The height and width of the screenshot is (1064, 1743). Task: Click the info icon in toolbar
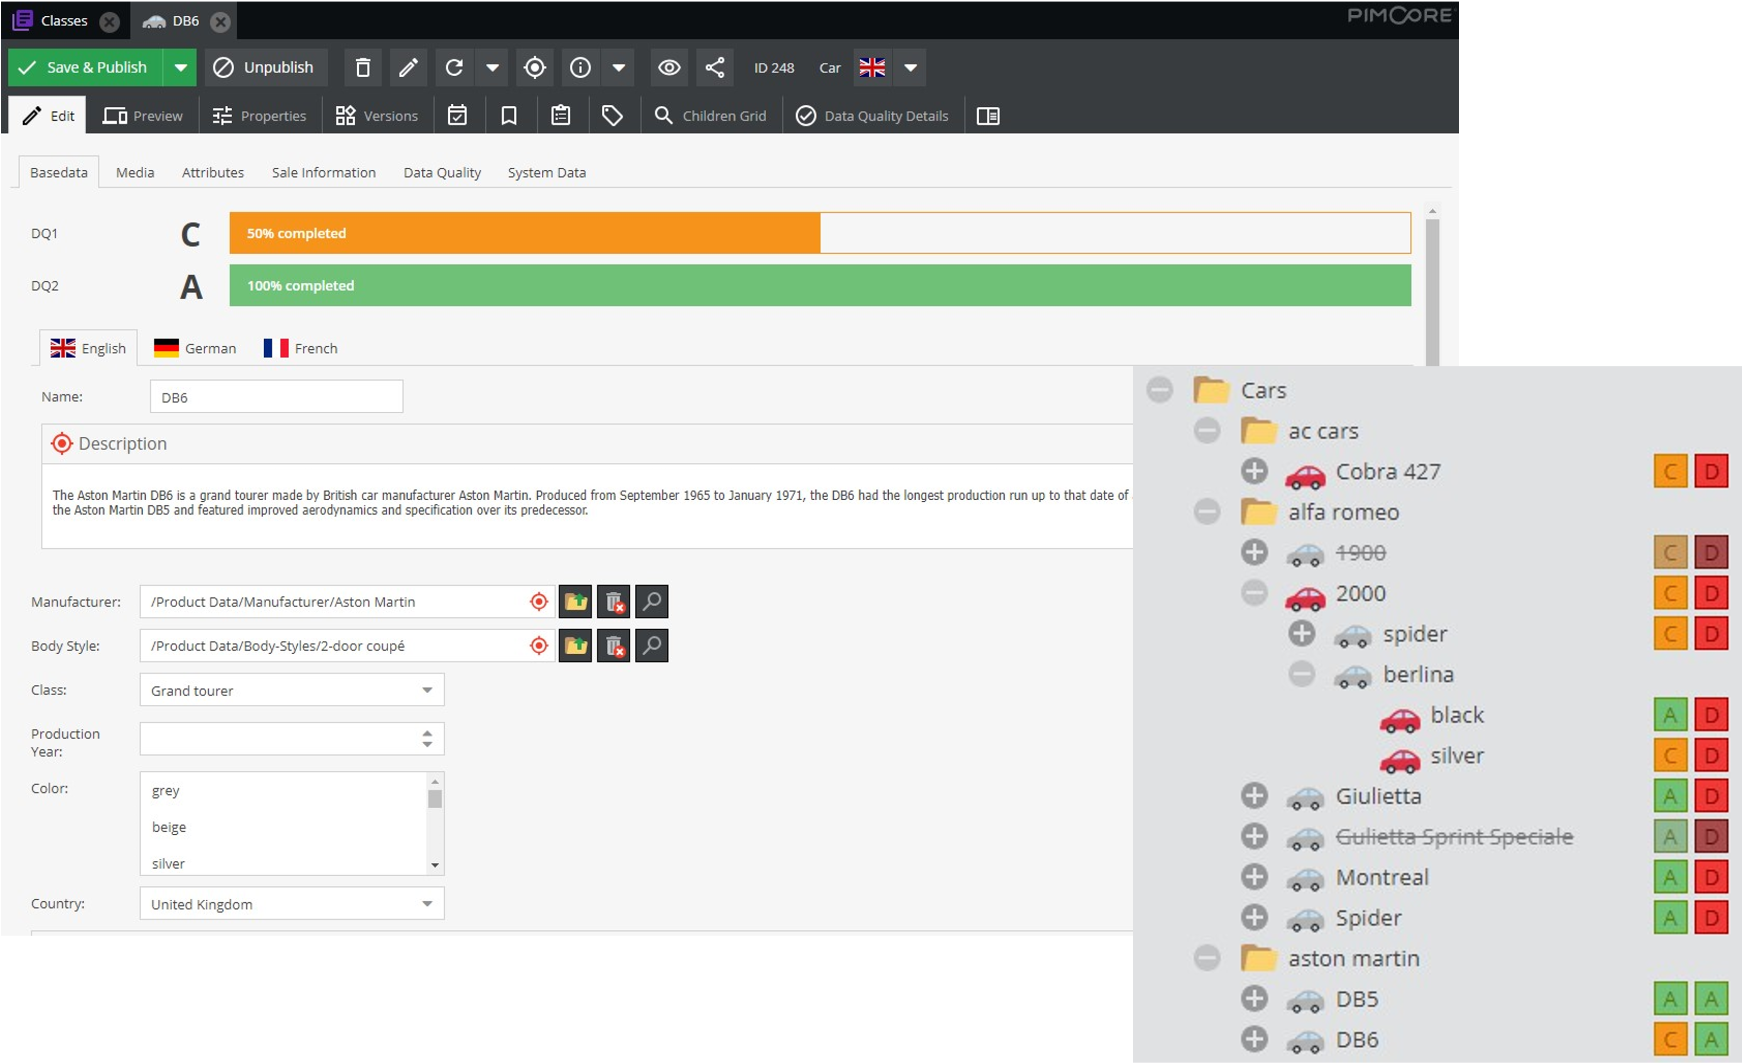pyautogui.click(x=580, y=68)
